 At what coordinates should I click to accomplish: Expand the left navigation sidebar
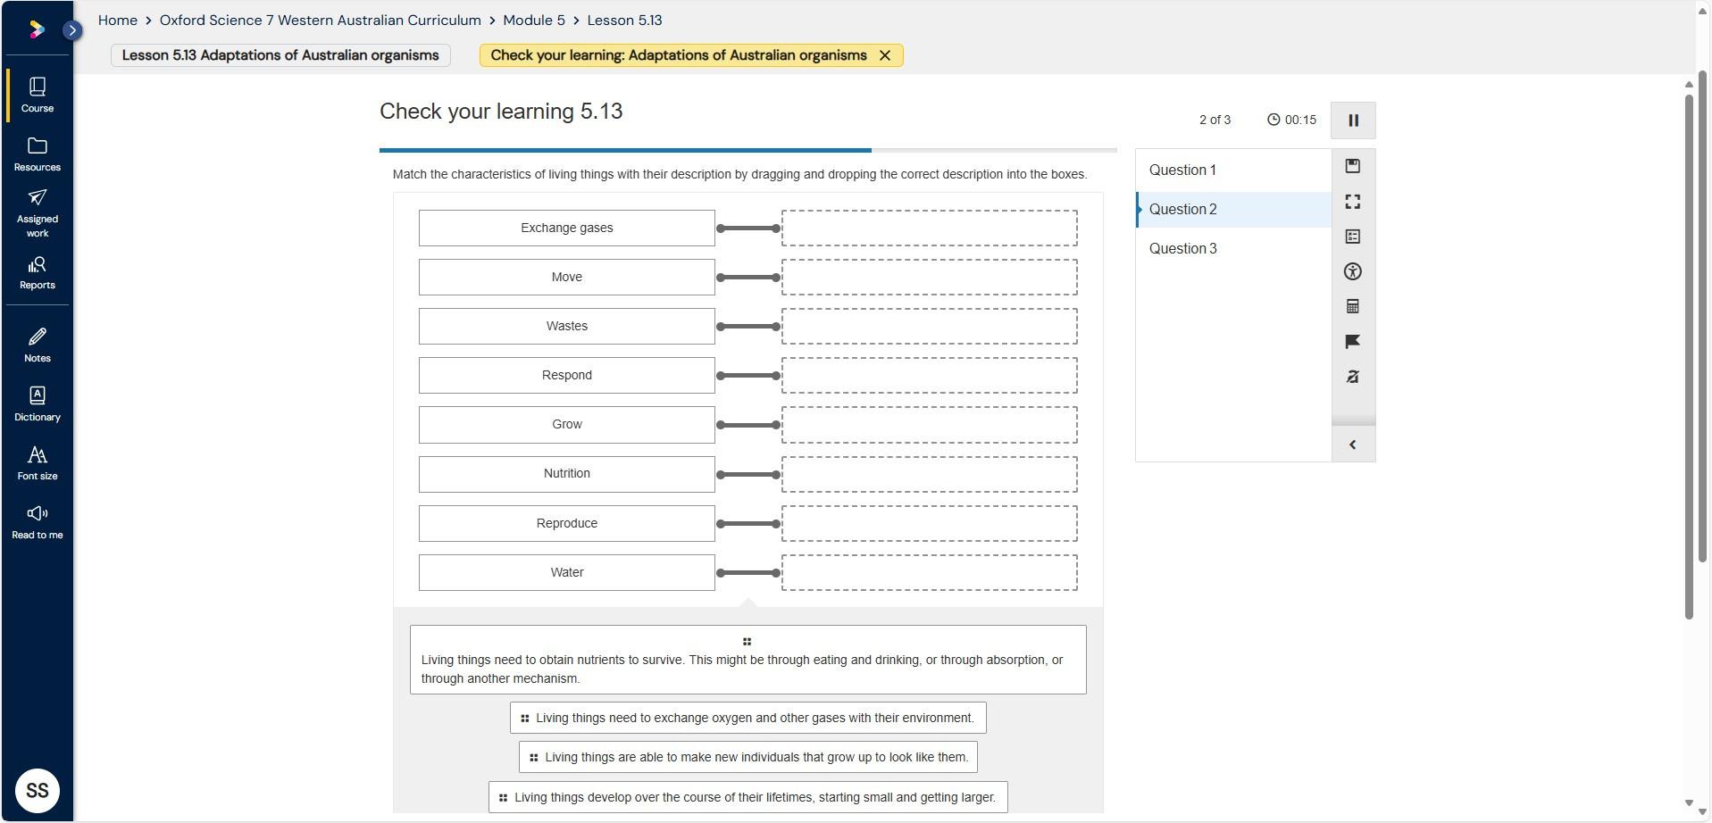72,30
